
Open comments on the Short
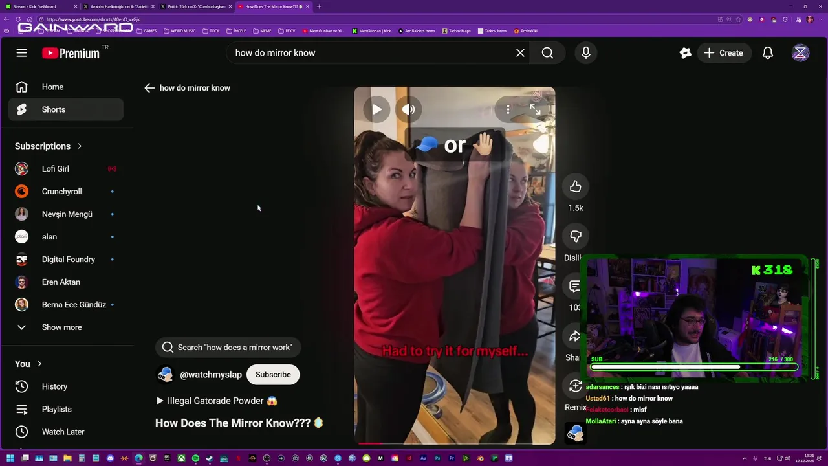click(574, 286)
